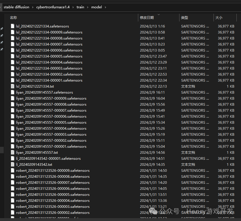This screenshot has height=221, width=241.
Task: Click text document icon of lsl_20240212221334.txt
Action: coord(12,86)
